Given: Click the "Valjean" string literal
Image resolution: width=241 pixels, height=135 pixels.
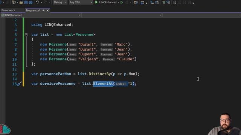Looking at the screenshot, I should point(88,59).
